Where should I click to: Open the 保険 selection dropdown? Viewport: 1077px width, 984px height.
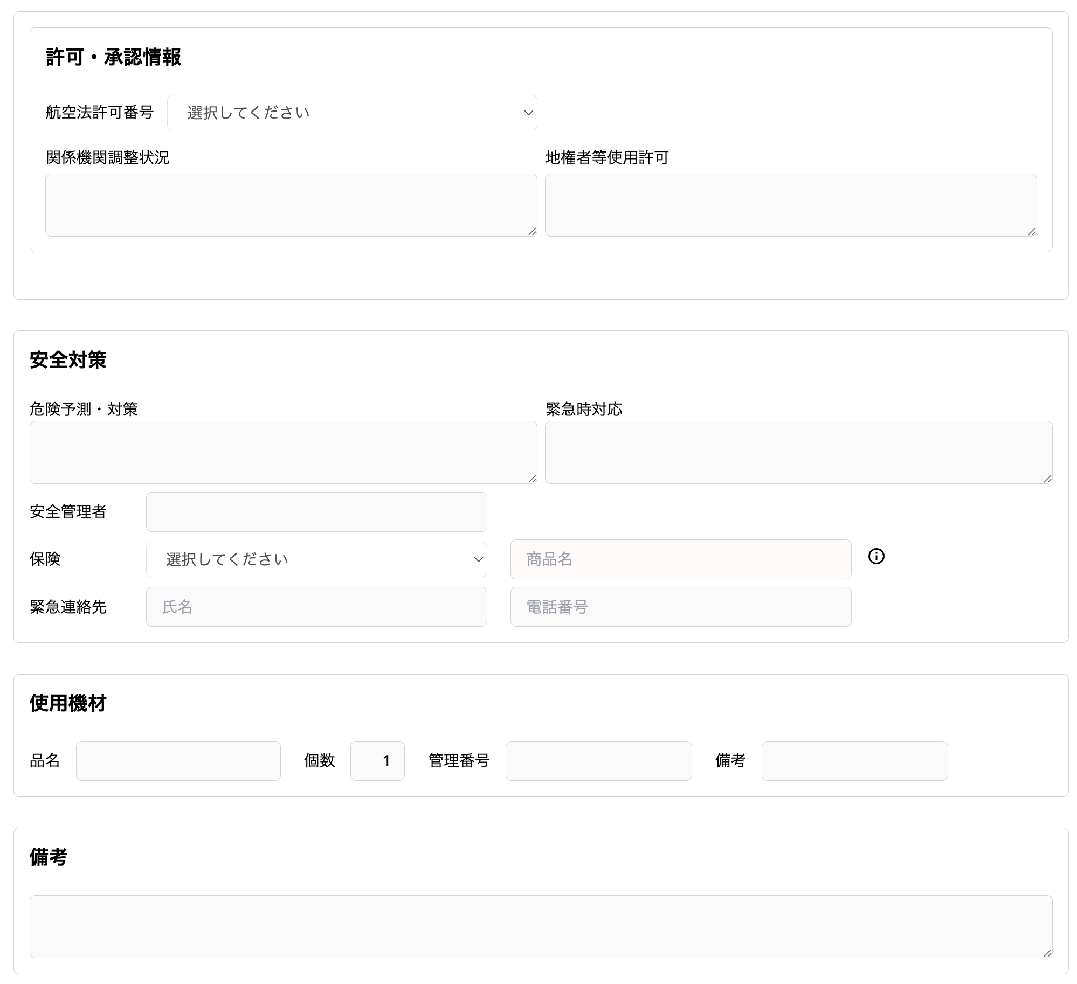316,559
